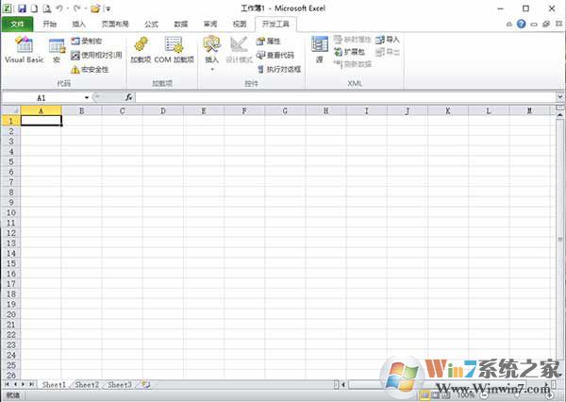This screenshot has height=402, width=566.
Task: Select the 开发工具 Developer tab
Action: [x=275, y=25]
